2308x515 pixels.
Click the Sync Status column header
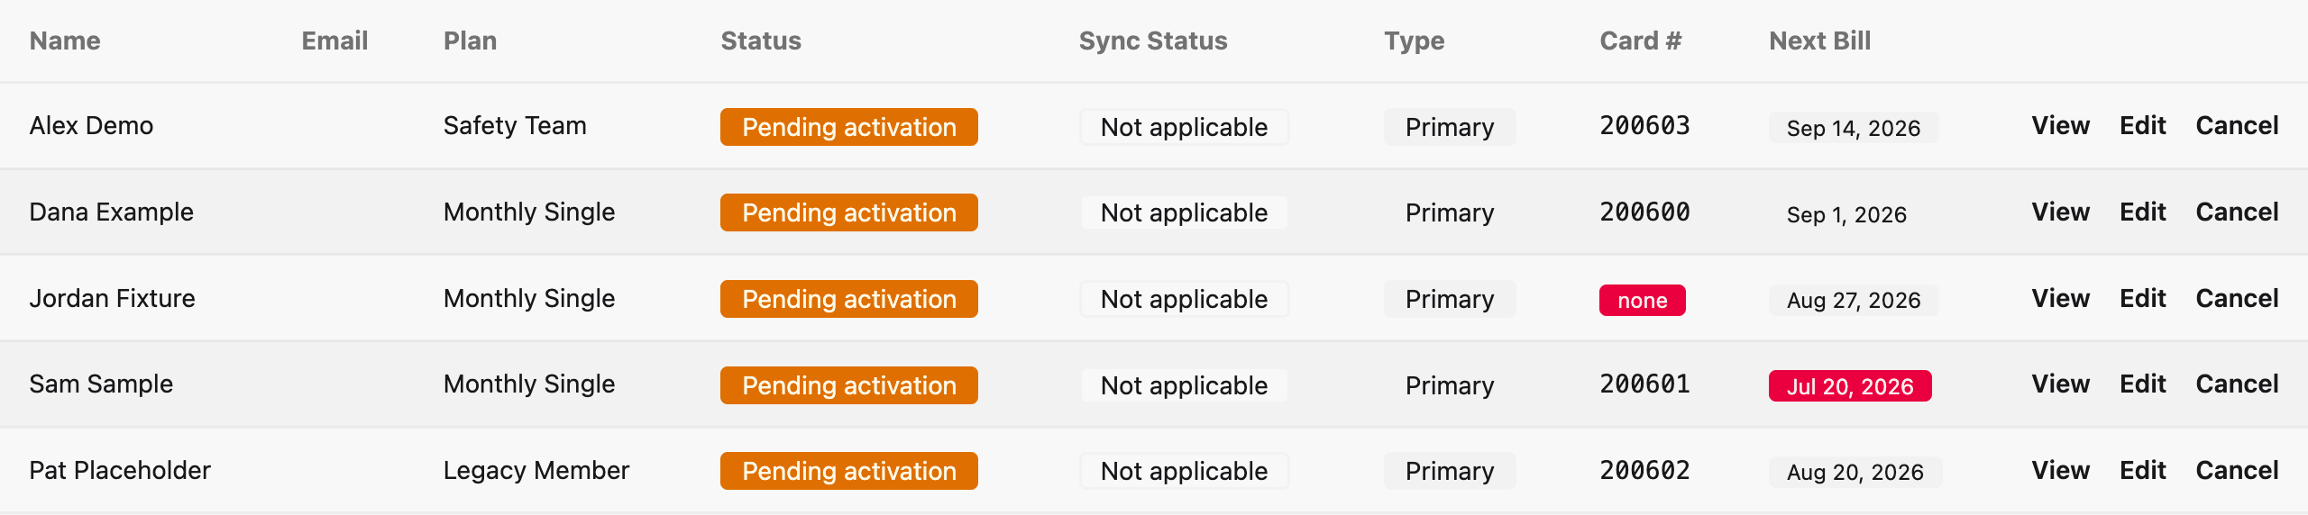[x=1153, y=41]
